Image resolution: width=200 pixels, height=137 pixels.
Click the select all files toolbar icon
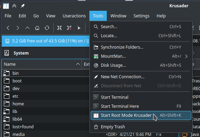click(59, 28)
